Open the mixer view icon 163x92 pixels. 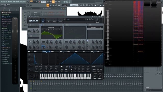89,5
